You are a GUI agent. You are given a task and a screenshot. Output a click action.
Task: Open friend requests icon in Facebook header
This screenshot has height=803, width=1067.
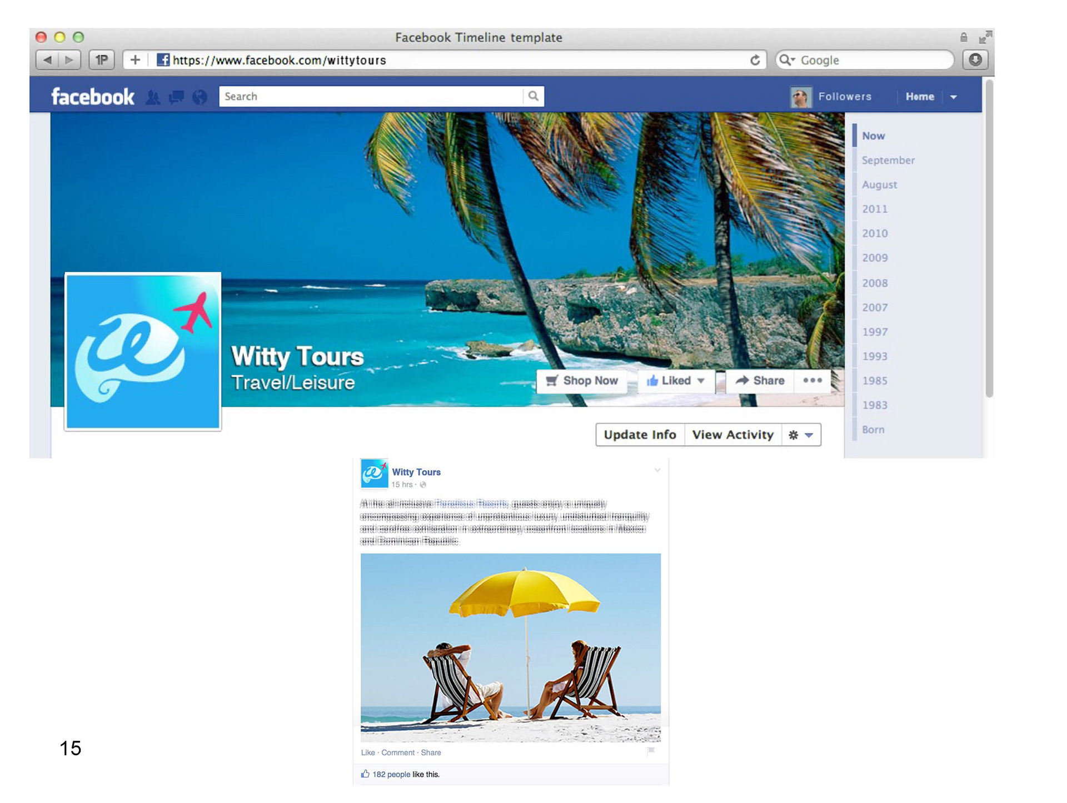pyautogui.click(x=153, y=98)
